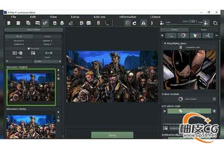Select the Structure Original preset thumbnail
The image size is (224, 149).
[31, 87]
